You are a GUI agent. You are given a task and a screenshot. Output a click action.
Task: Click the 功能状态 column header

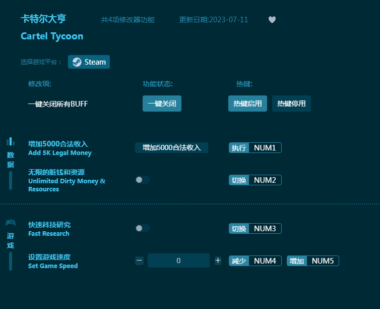coord(158,84)
